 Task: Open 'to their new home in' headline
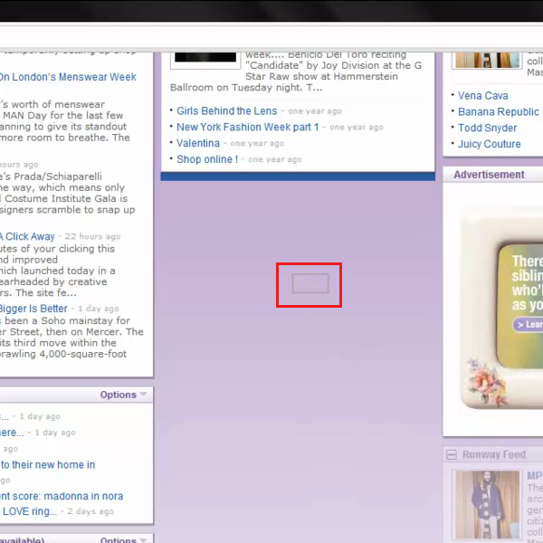click(x=47, y=464)
